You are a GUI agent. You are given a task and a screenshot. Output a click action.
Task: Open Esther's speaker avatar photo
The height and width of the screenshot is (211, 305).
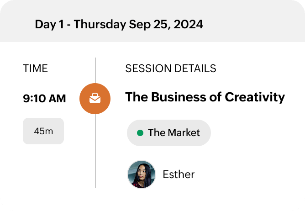click(141, 174)
